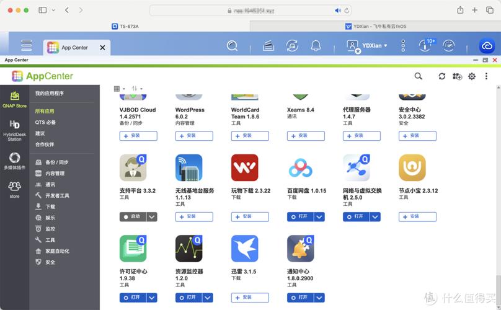Open the QTS main hamburger menu
Viewport: 501px width, 310px height.
(26, 46)
